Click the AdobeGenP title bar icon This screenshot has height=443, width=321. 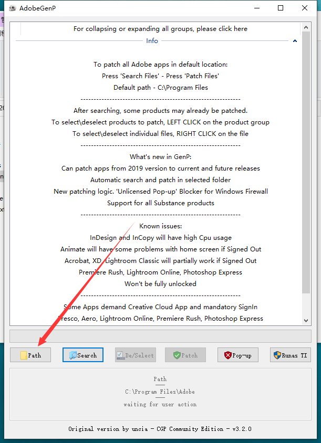pyautogui.click(x=13, y=8)
